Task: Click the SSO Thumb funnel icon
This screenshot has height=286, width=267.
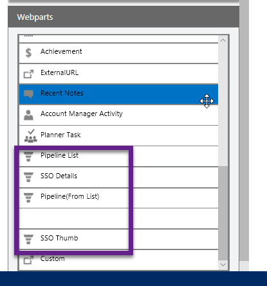Action: click(x=28, y=239)
